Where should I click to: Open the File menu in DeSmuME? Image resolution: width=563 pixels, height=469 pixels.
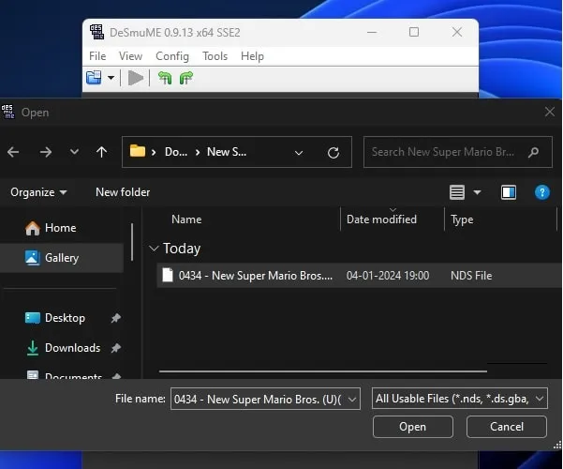click(x=97, y=56)
